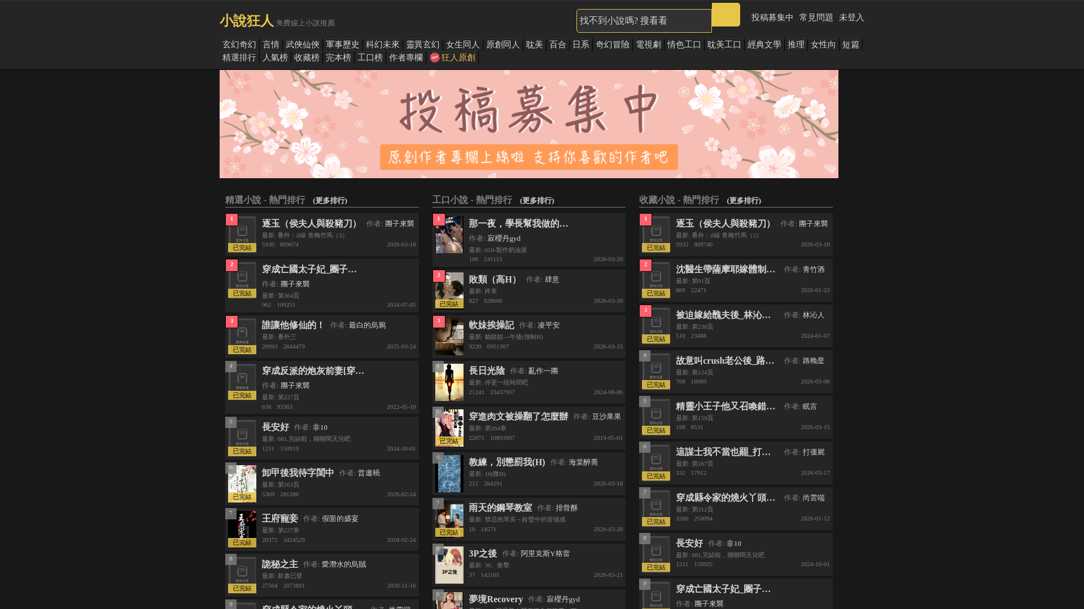The height and width of the screenshot is (609, 1084).
Task: Select the 軍事歷史 category
Action: tap(343, 45)
